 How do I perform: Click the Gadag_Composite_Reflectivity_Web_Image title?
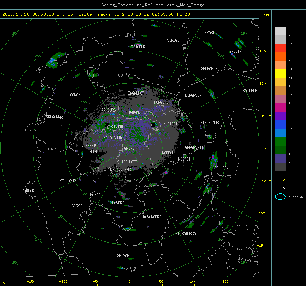tap(153, 5)
